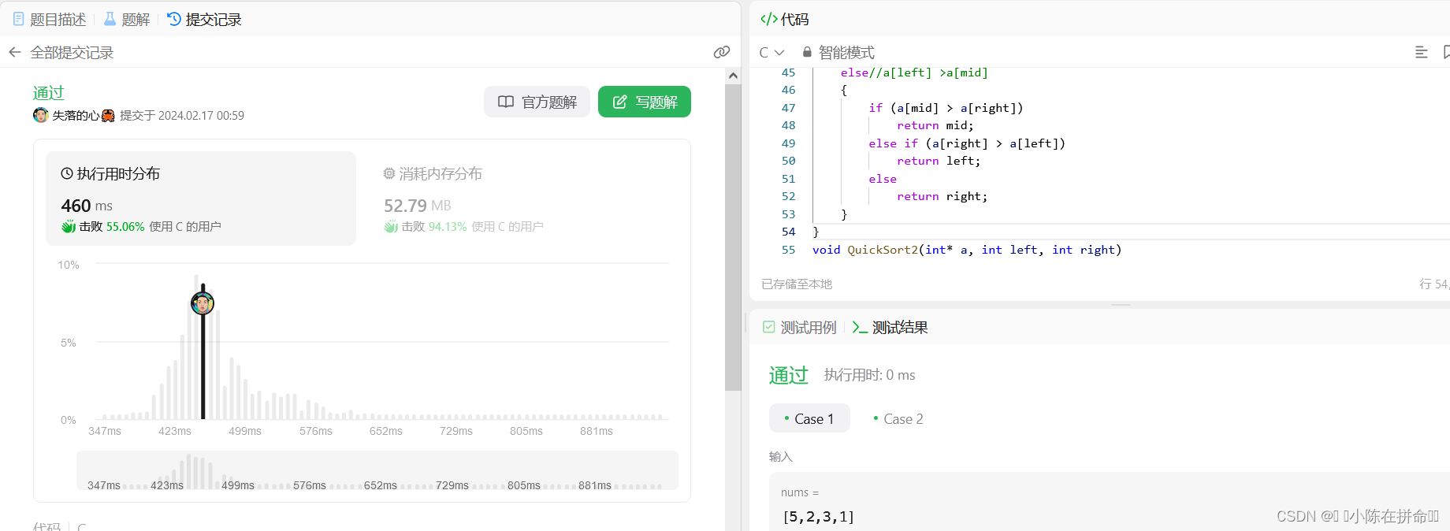
Task: Click the clapping icon beside 击败 94.13%
Action: [x=391, y=227]
